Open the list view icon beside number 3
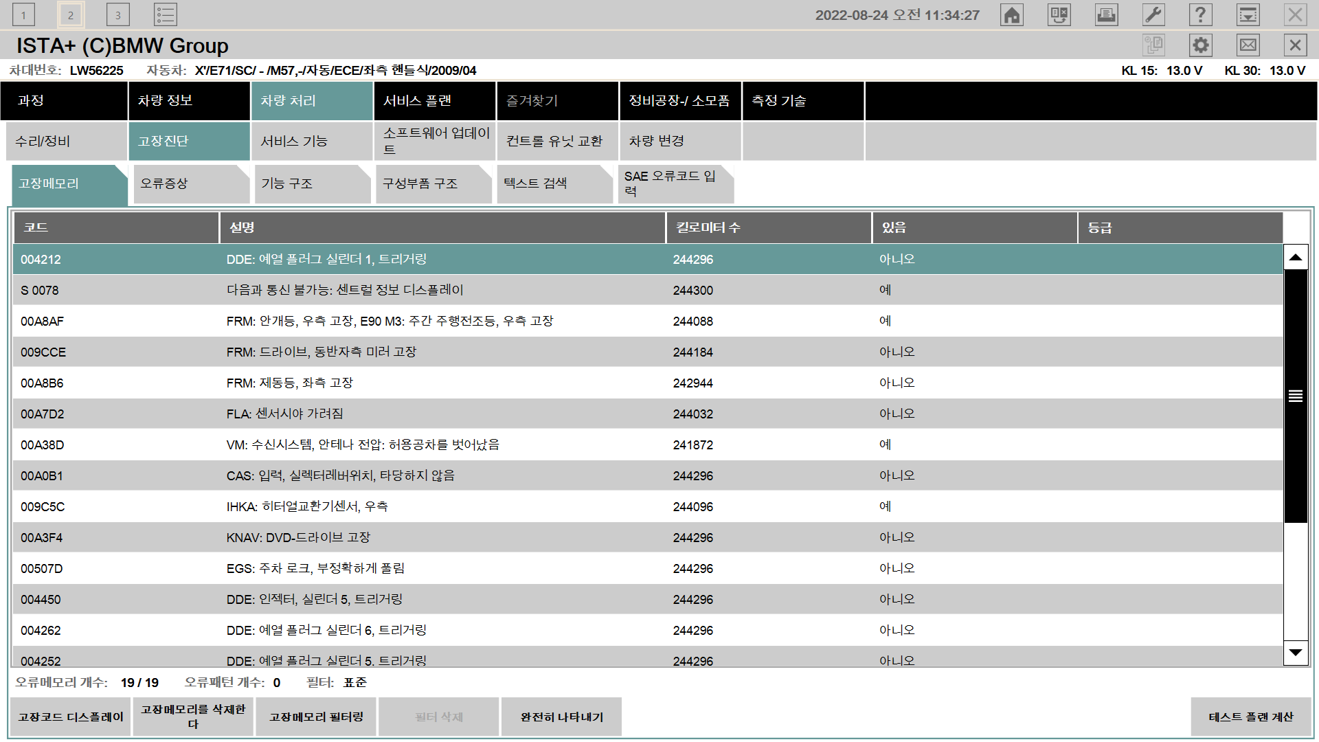The width and height of the screenshot is (1319, 742). [x=166, y=15]
